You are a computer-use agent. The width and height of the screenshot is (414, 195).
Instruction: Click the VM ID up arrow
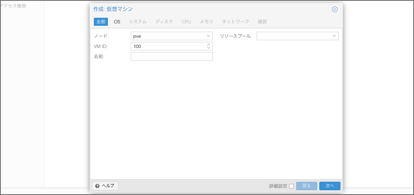click(x=208, y=44)
